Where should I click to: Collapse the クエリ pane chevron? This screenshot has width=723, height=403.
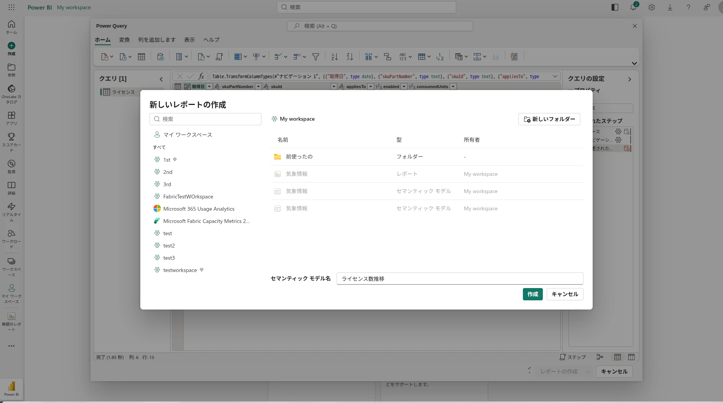161,79
